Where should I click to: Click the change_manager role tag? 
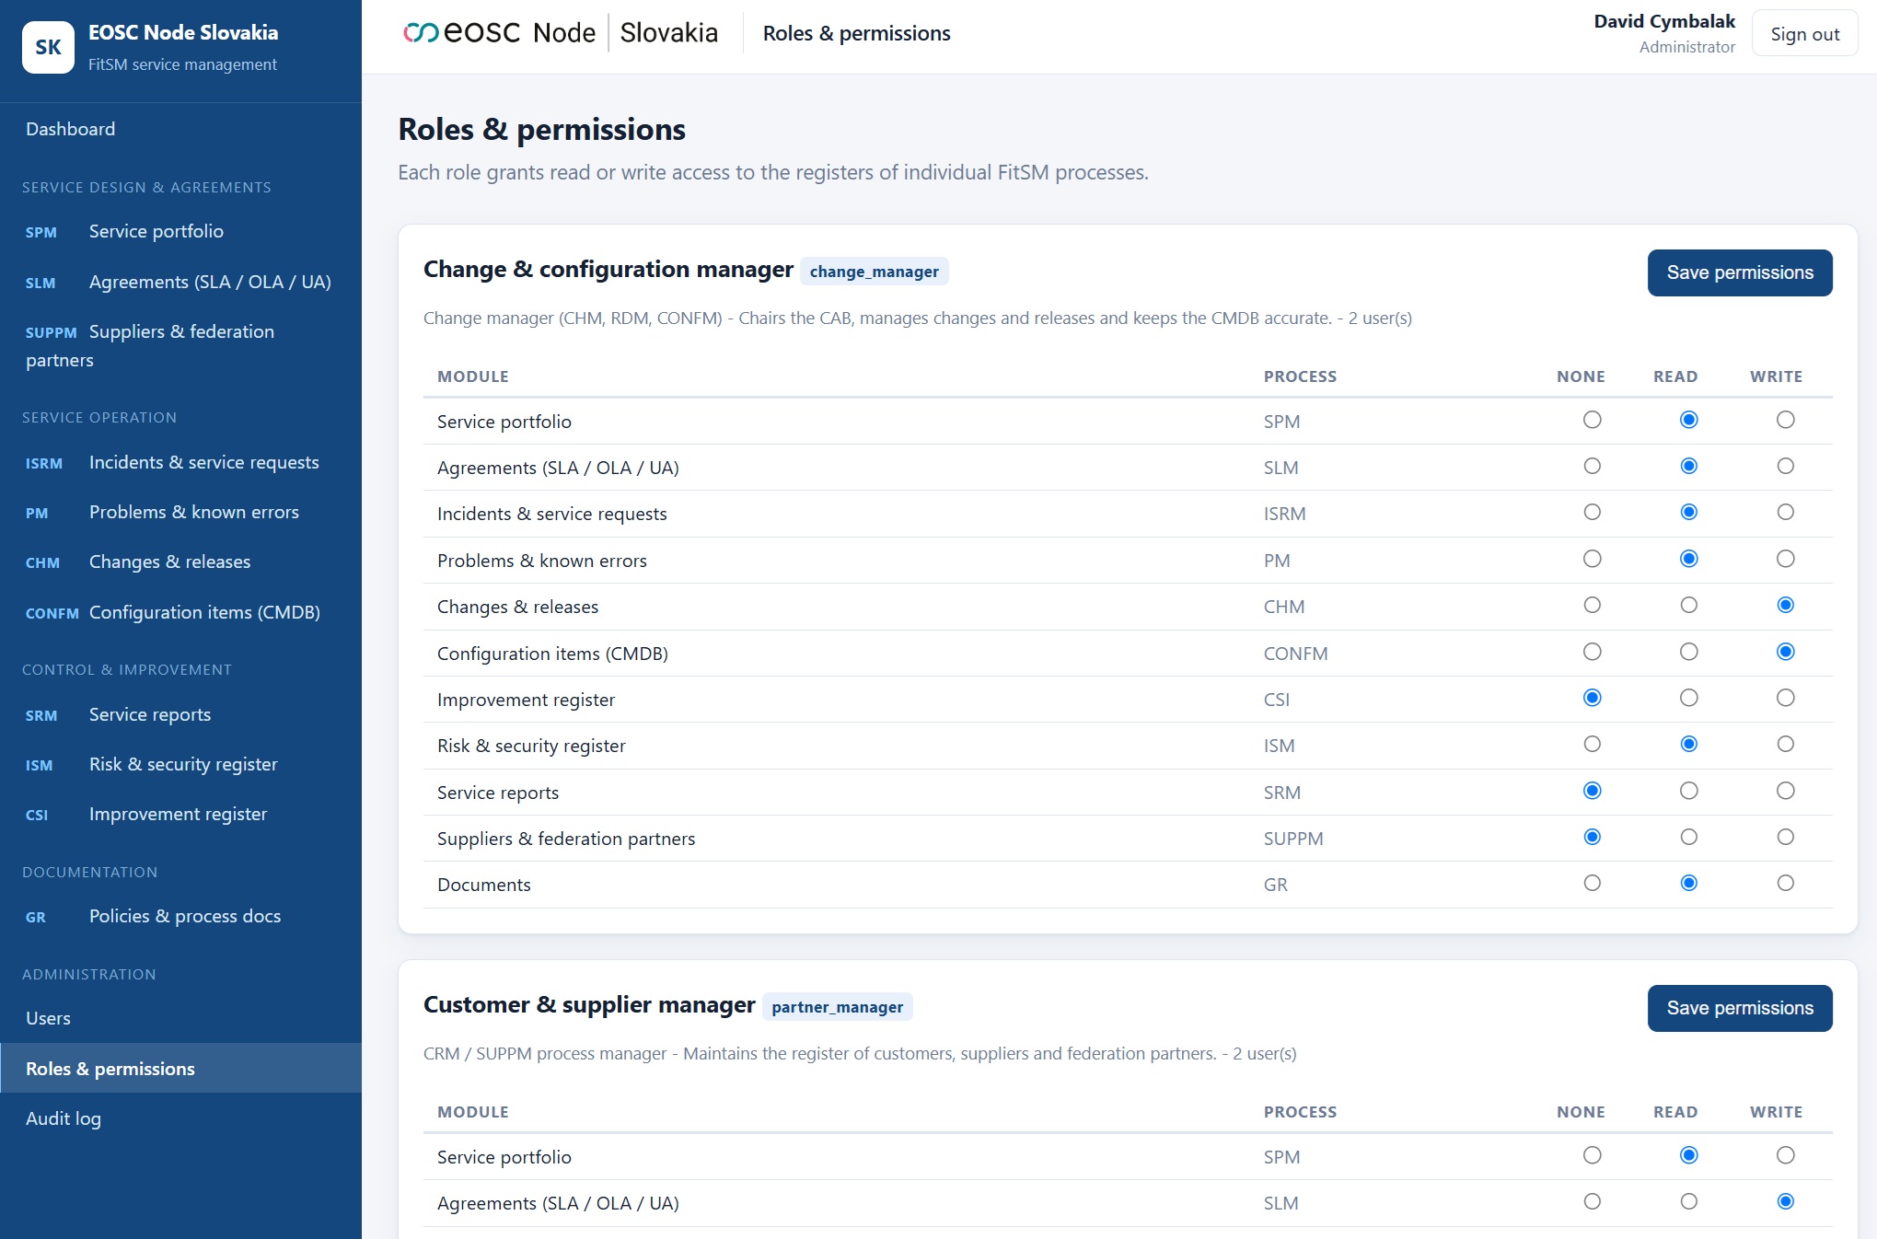[x=874, y=272]
